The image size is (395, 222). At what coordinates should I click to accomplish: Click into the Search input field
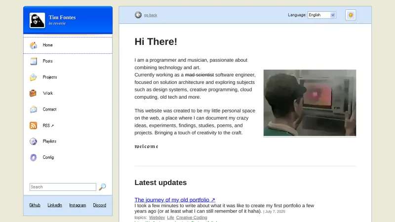point(63,187)
